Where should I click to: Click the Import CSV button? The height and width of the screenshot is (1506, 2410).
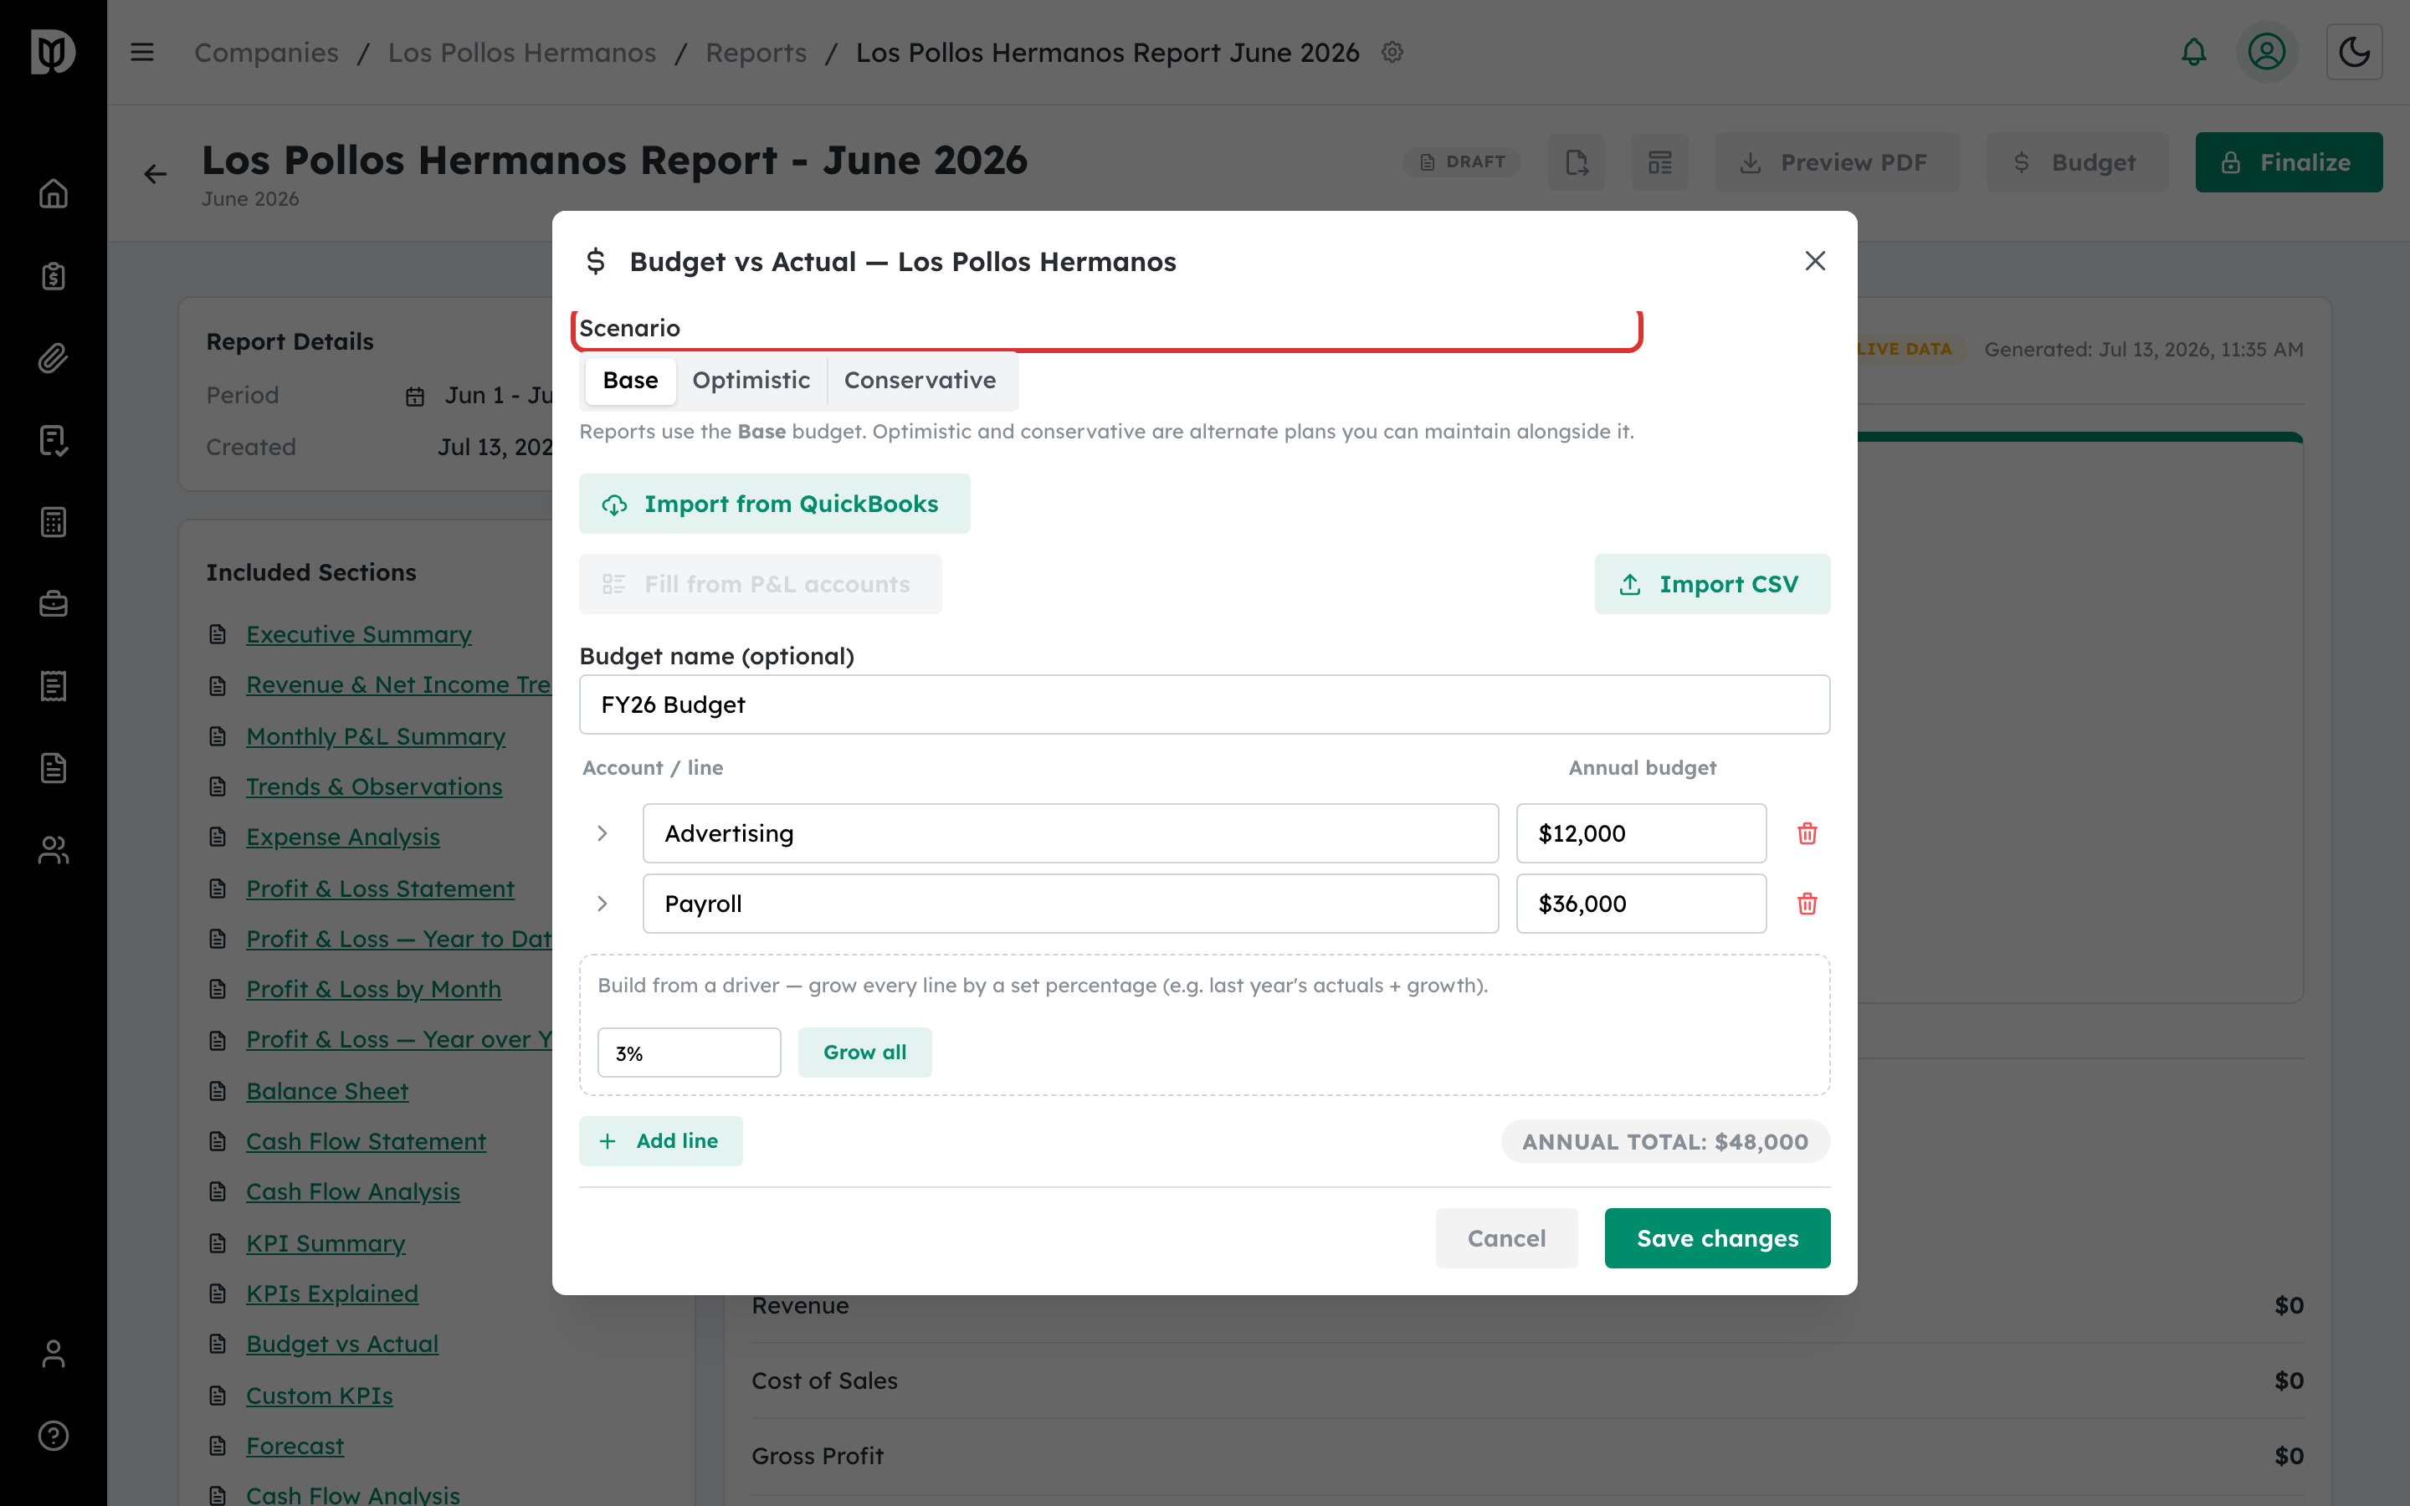(x=1712, y=584)
